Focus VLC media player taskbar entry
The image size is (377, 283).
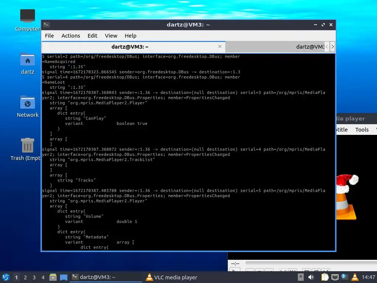click(172, 277)
